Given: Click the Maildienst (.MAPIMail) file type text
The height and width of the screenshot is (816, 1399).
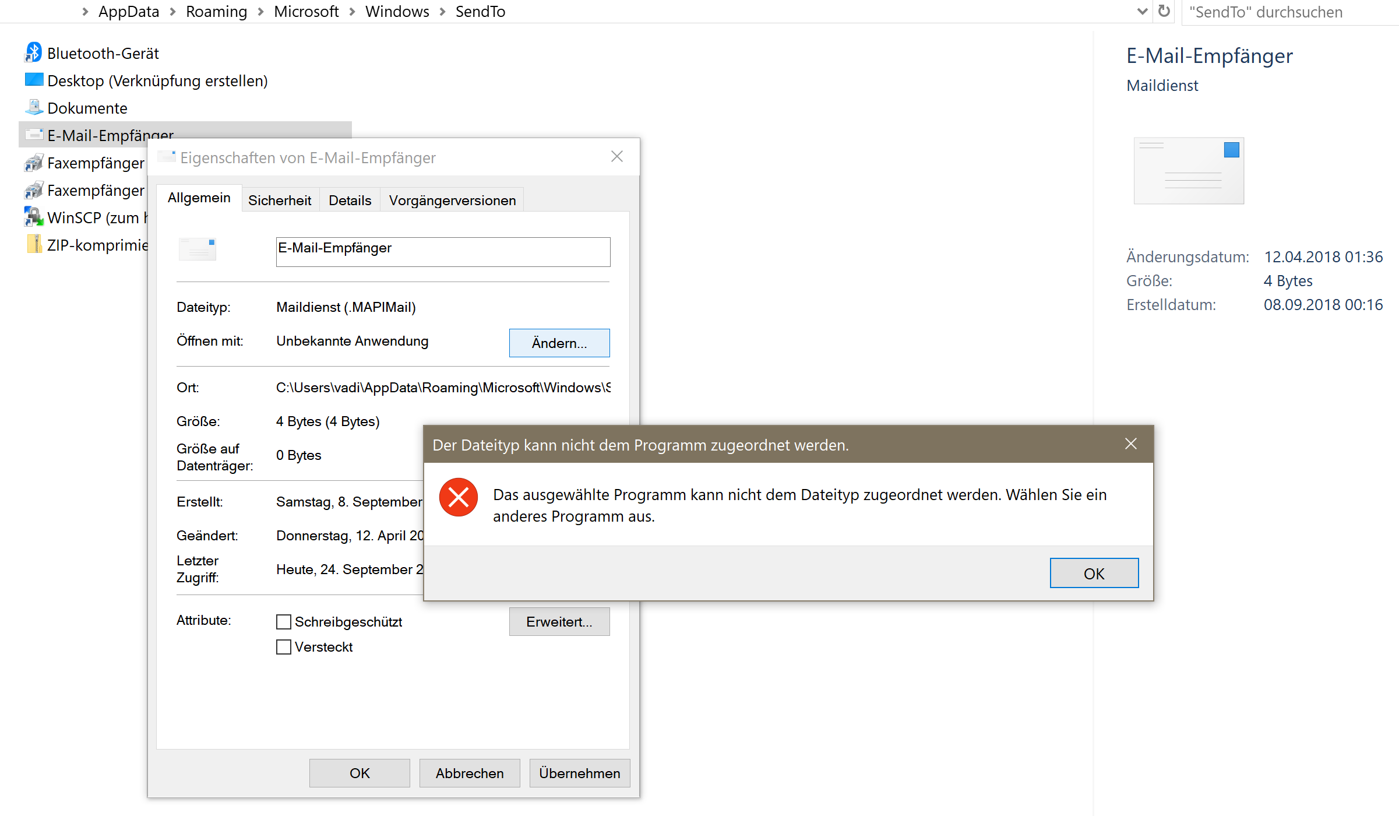Looking at the screenshot, I should point(346,307).
